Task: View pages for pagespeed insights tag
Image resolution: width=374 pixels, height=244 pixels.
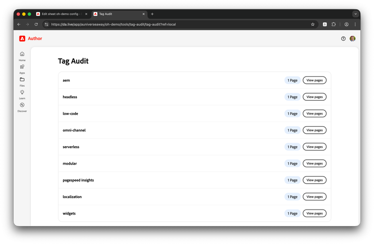Action: click(x=314, y=180)
